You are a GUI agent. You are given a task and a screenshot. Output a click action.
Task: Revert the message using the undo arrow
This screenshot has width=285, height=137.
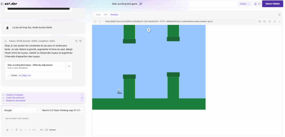pyautogui.click(x=76, y=41)
